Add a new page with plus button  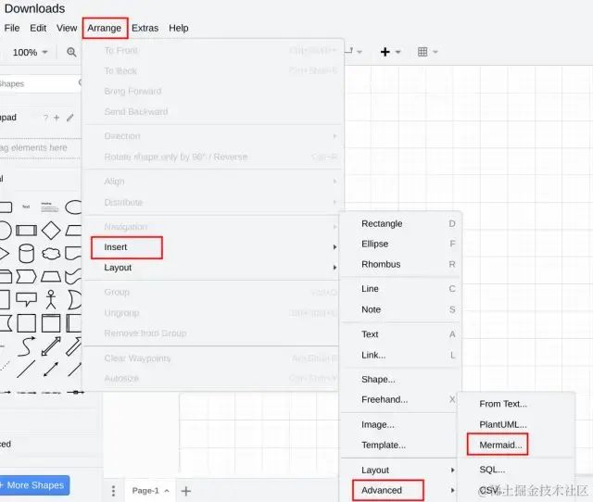coord(186,491)
